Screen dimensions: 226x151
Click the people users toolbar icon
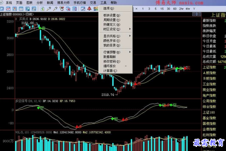[96, 9]
